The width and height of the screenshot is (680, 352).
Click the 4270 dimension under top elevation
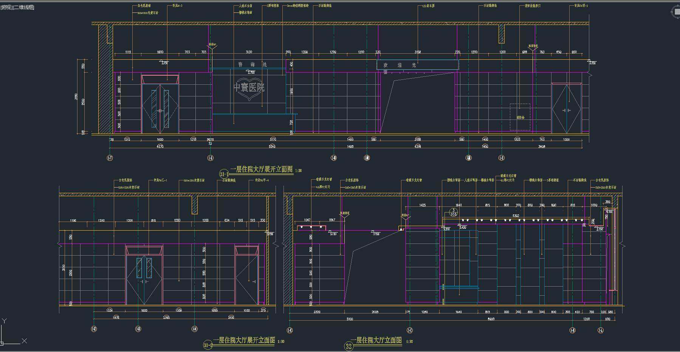160,146
